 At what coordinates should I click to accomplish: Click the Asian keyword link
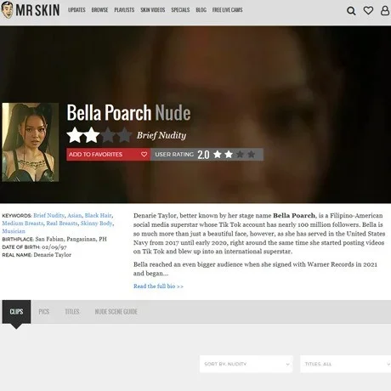74,215
